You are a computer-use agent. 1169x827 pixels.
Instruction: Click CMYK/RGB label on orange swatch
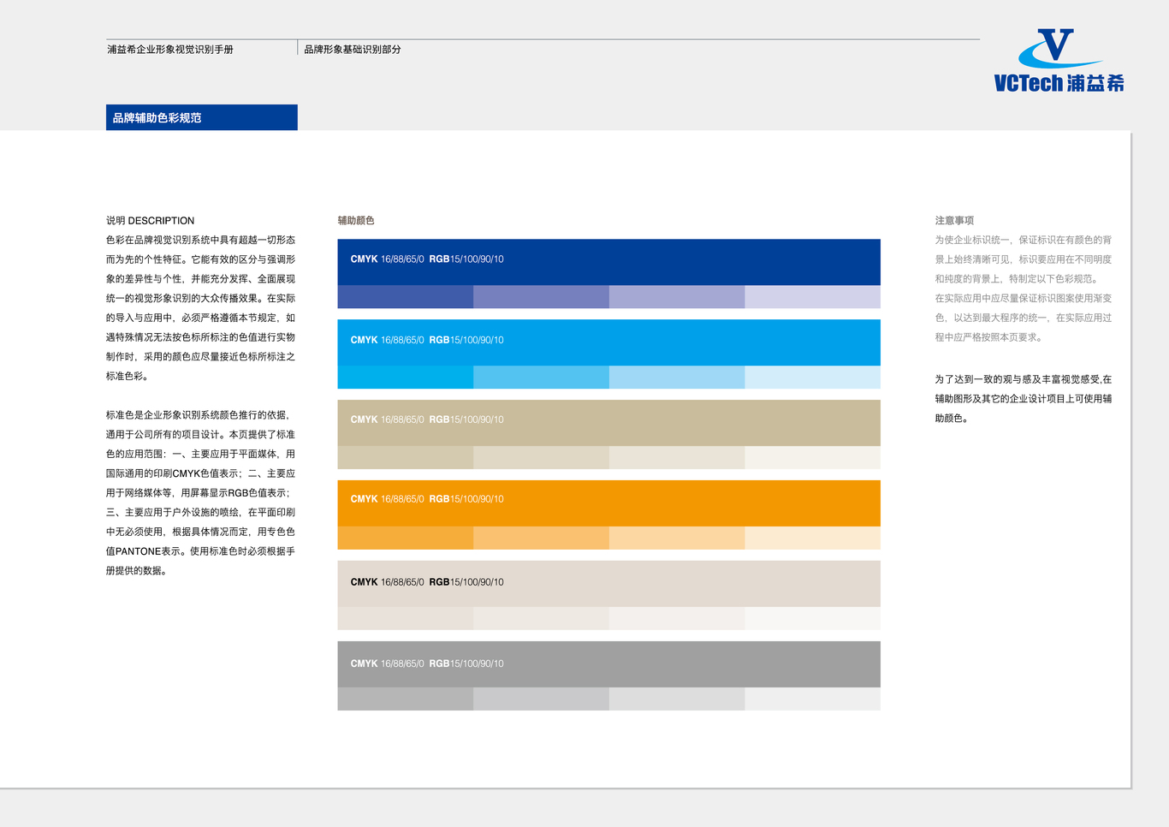pyautogui.click(x=427, y=499)
